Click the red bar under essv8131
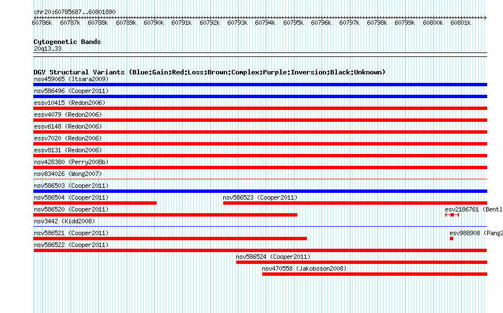Screen dimensions: 503x313 260,156
